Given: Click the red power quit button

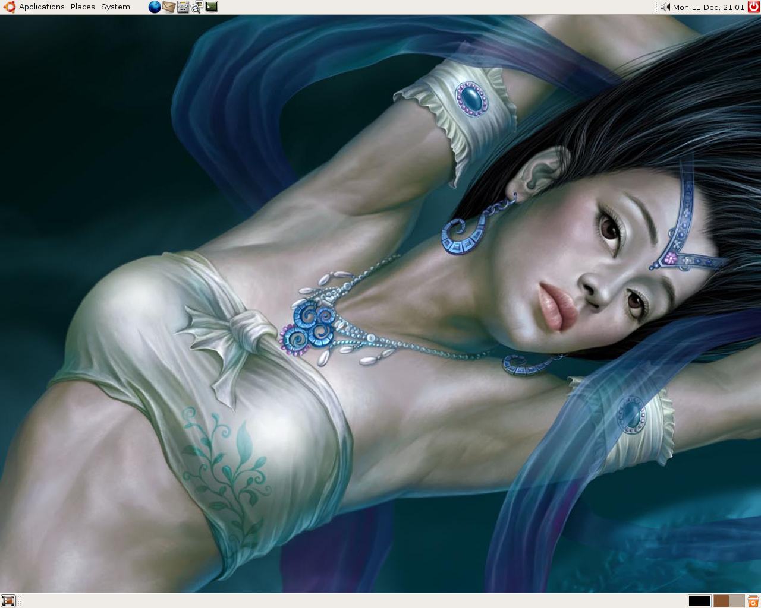Looking at the screenshot, I should [753, 7].
